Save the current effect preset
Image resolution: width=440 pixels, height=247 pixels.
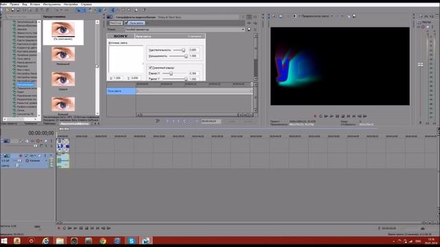click(249, 30)
